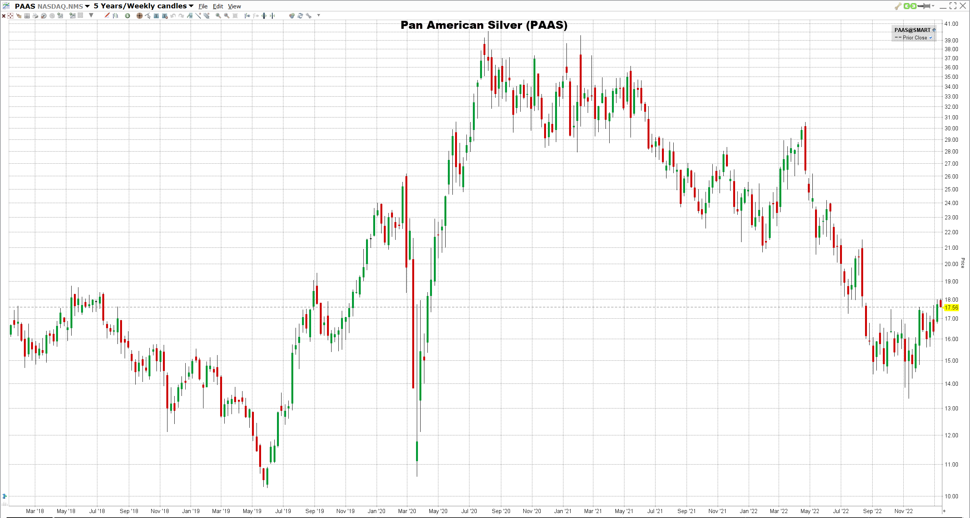Click the redo arrow icon

[x=181, y=16]
